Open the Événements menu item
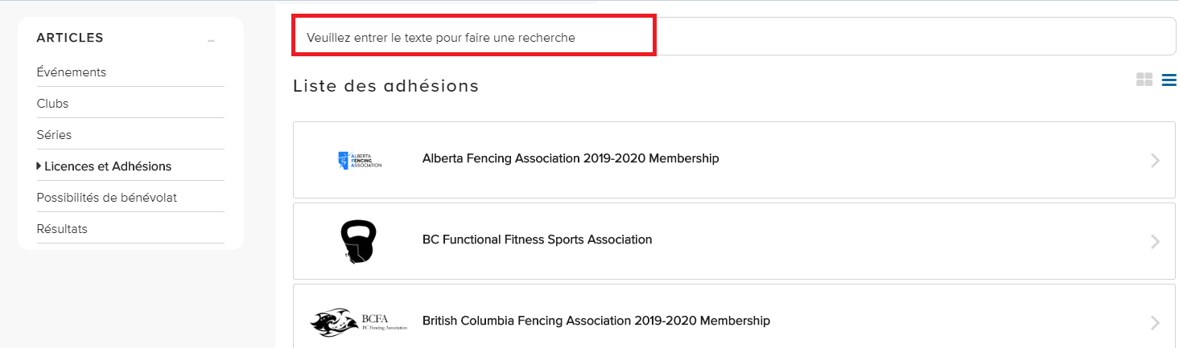 pos(72,72)
